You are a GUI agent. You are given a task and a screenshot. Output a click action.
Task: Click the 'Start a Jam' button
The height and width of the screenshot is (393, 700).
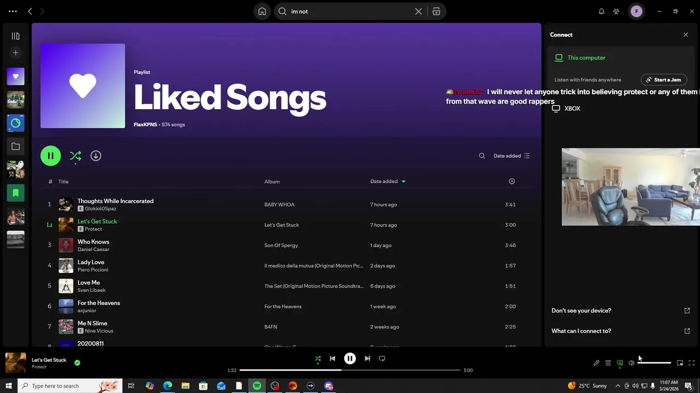(663, 80)
